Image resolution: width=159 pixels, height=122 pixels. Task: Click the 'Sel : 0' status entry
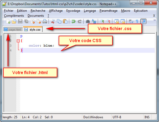49,117
